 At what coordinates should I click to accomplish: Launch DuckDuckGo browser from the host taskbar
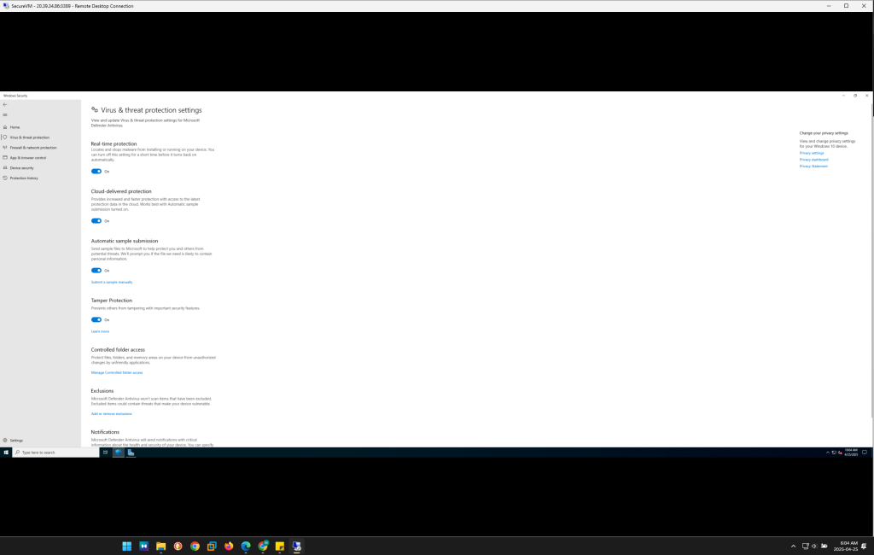(178, 546)
